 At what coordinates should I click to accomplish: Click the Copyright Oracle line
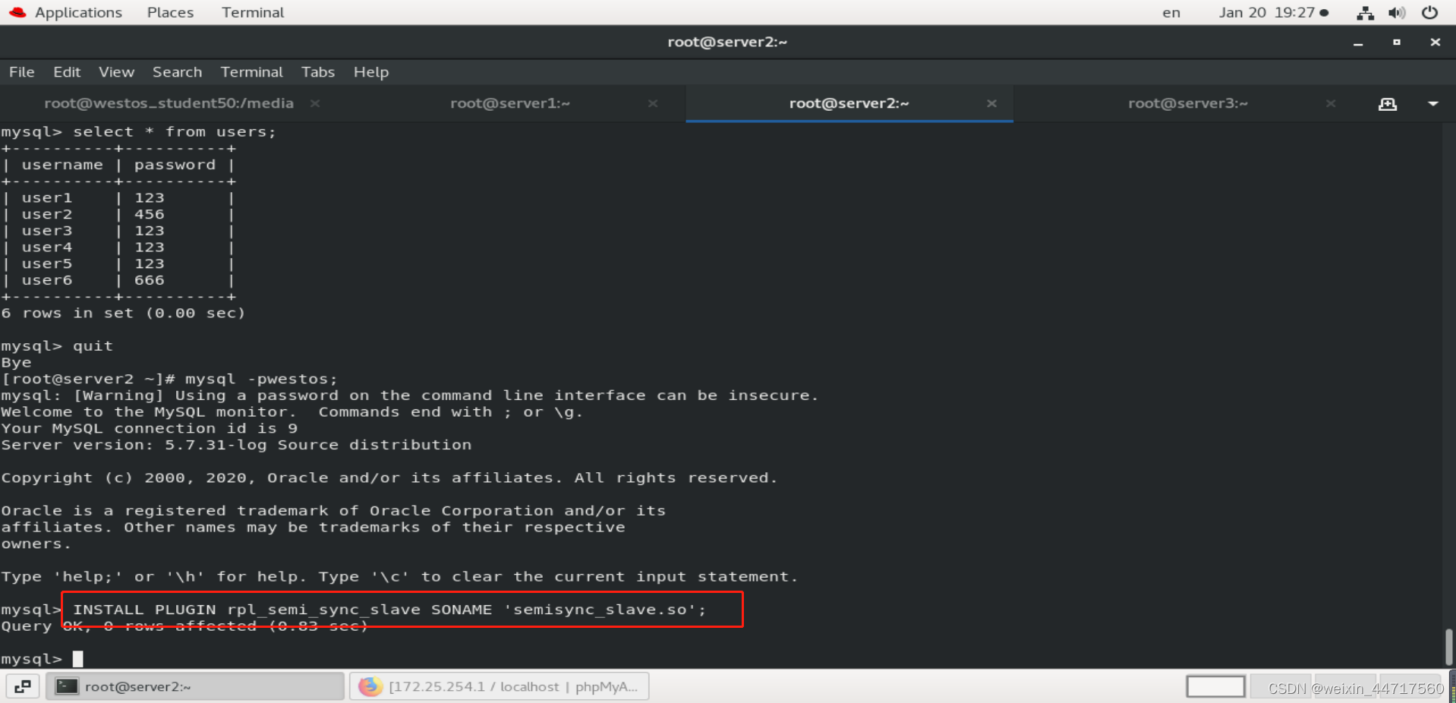coord(389,478)
